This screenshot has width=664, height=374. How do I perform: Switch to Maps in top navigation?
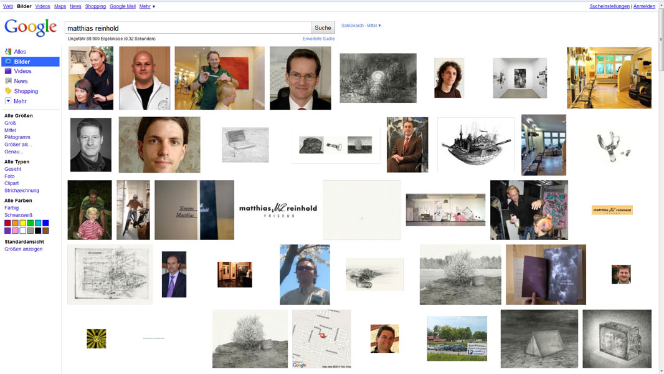coord(60,6)
